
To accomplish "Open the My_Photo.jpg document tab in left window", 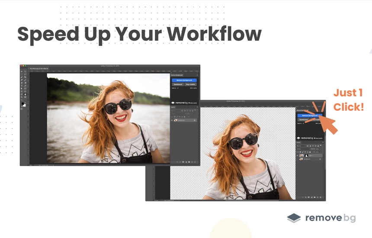I will point(39,68).
